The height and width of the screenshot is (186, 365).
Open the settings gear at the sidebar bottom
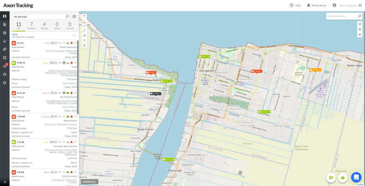tap(5, 83)
